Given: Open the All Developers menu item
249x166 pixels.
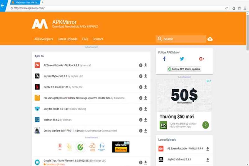Looking at the screenshot, I should coord(44,39).
